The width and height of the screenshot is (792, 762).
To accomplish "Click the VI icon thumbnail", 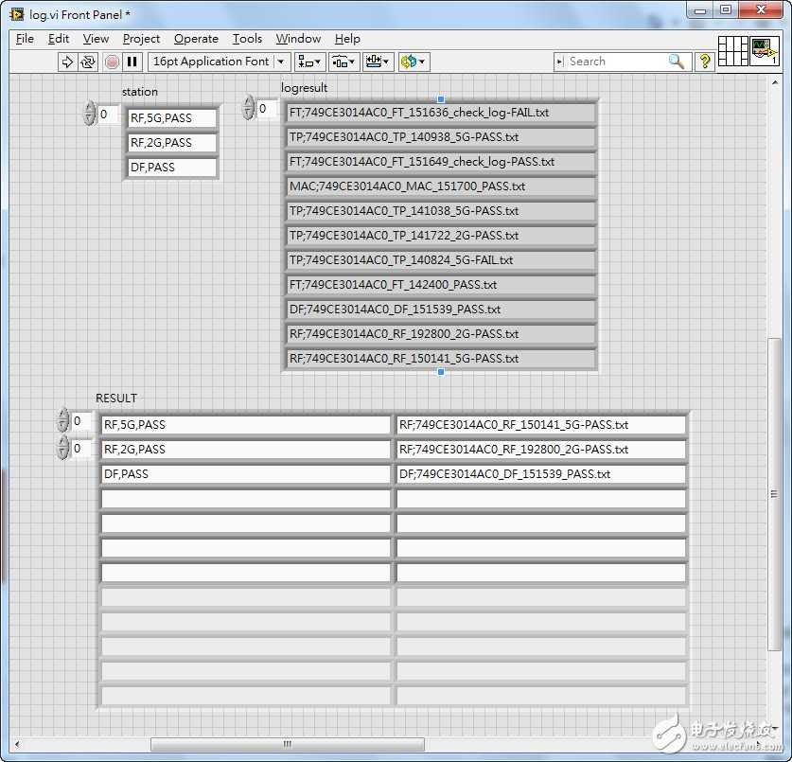I will [764, 50].
